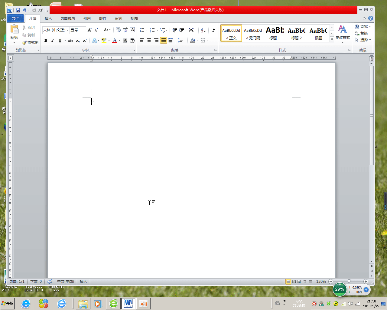This screenshot has width=387, height=310.
Task: Click the Enclosed Character (字) icon
Action: pos(132,41)
